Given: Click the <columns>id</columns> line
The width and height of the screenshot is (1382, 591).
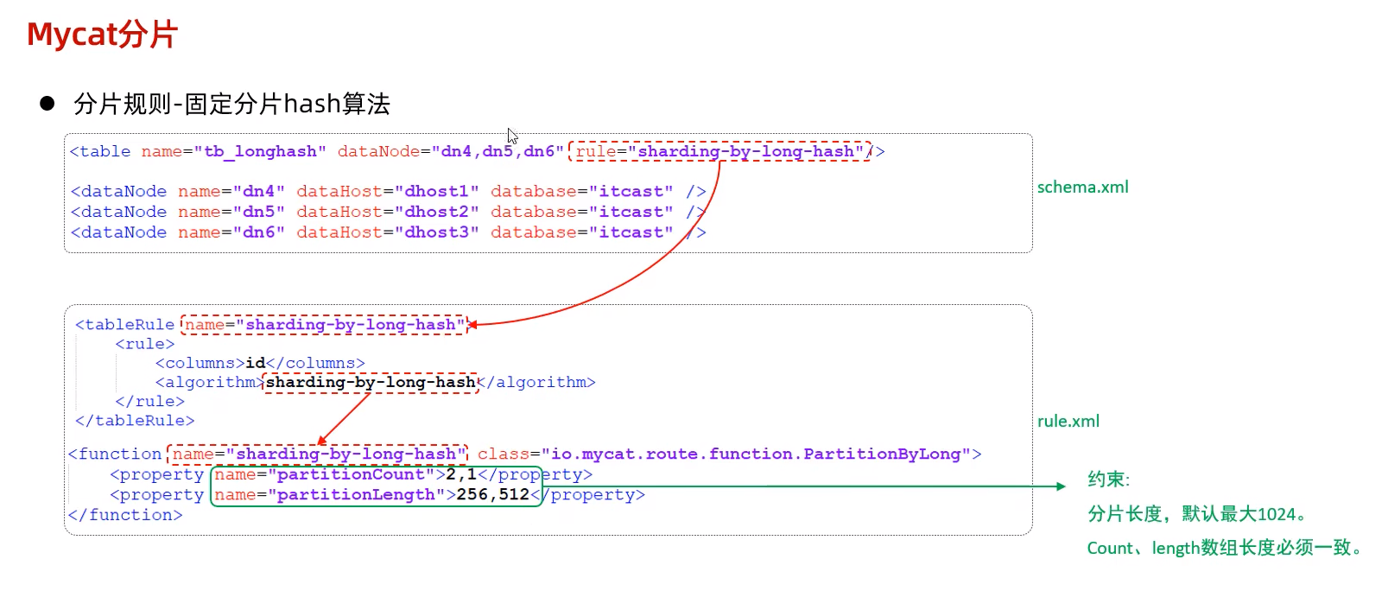Looking at the screenshot, I should tap(260, 363).
